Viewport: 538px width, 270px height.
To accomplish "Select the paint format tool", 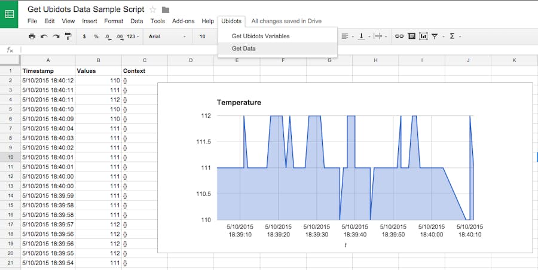I will (x=68, y=36).
